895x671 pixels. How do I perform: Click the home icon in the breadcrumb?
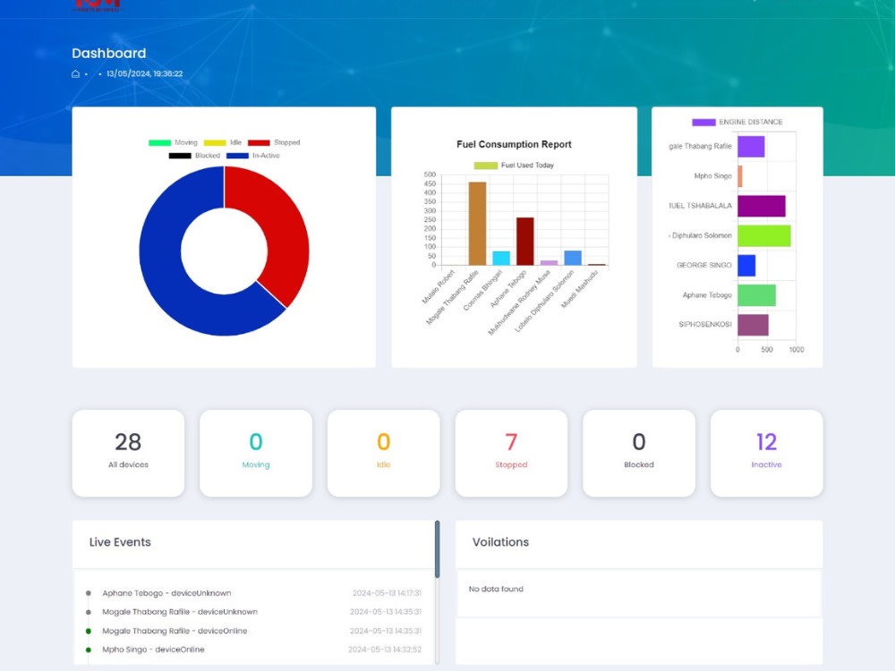click(75, 73)
